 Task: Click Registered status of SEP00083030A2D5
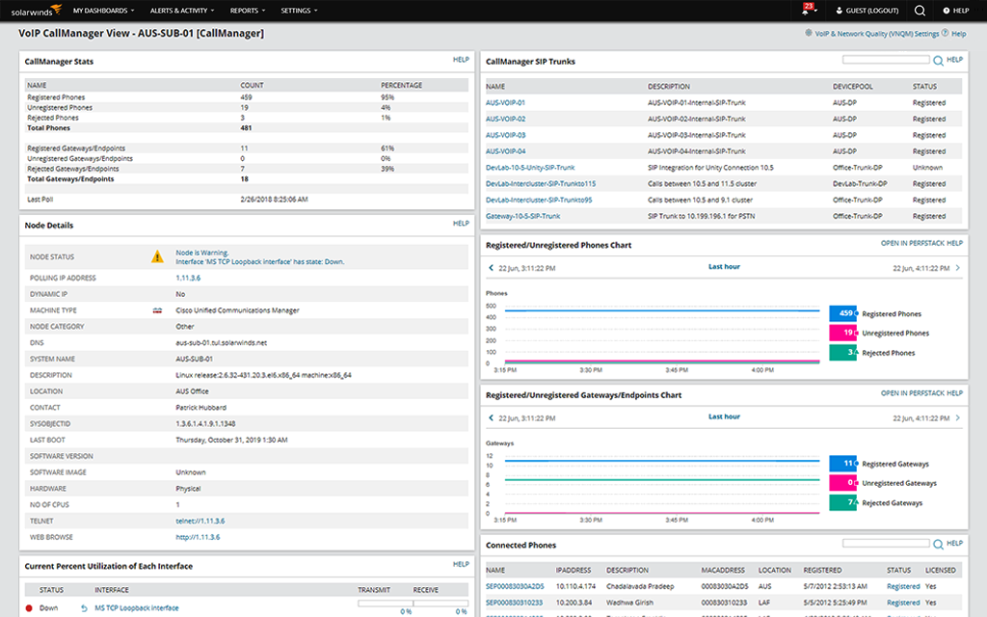903,587
